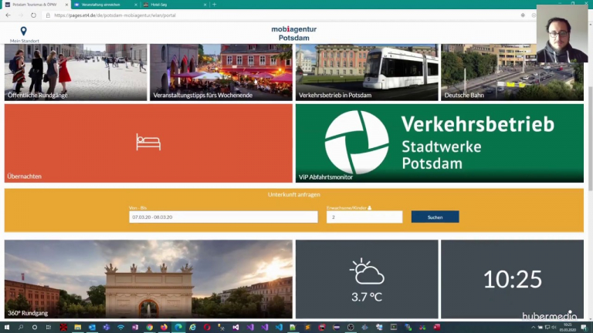The image size is (593, 333).
Task: Open Task View in taskbar
Action: coord(49,328)
